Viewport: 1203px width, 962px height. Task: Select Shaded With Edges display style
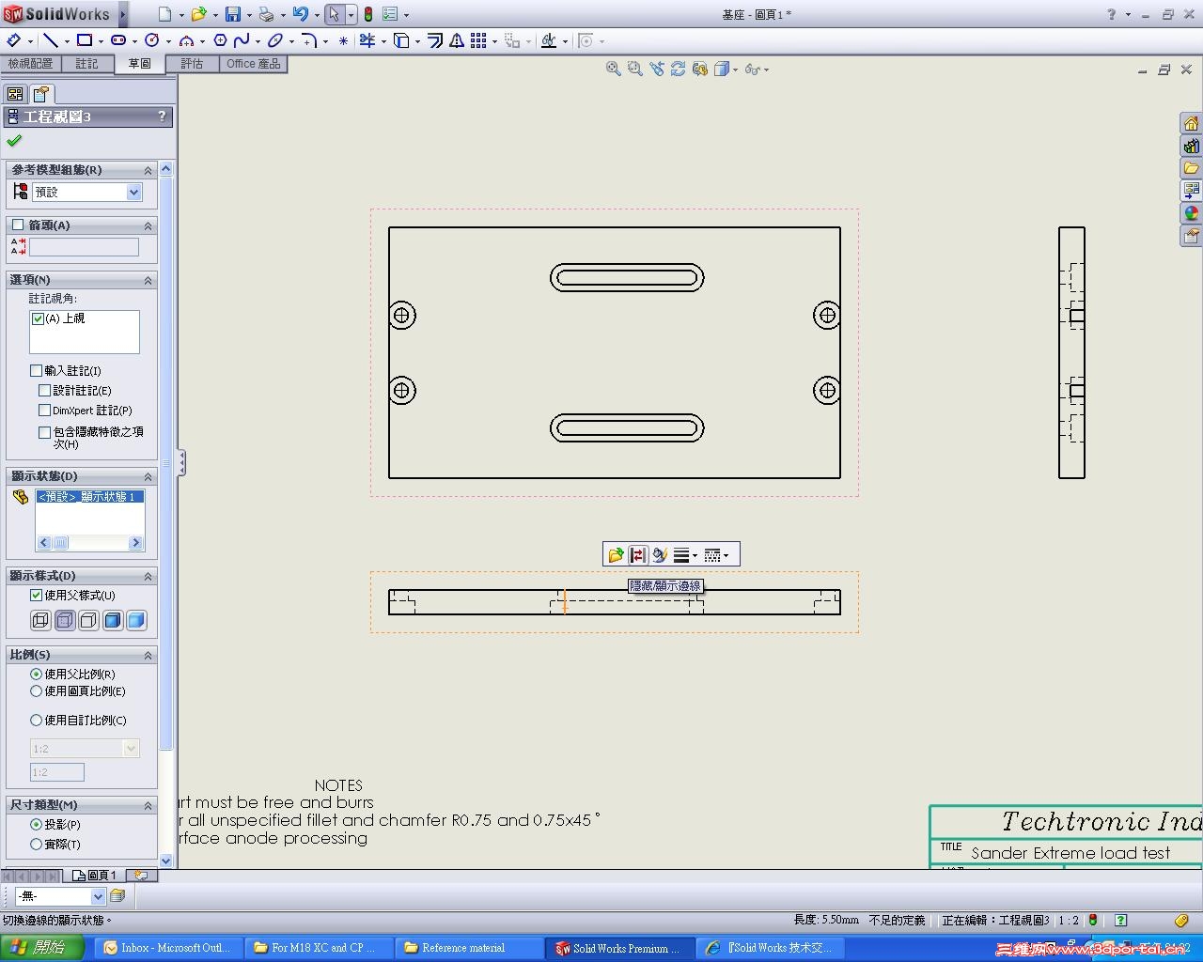coord(112,620)
